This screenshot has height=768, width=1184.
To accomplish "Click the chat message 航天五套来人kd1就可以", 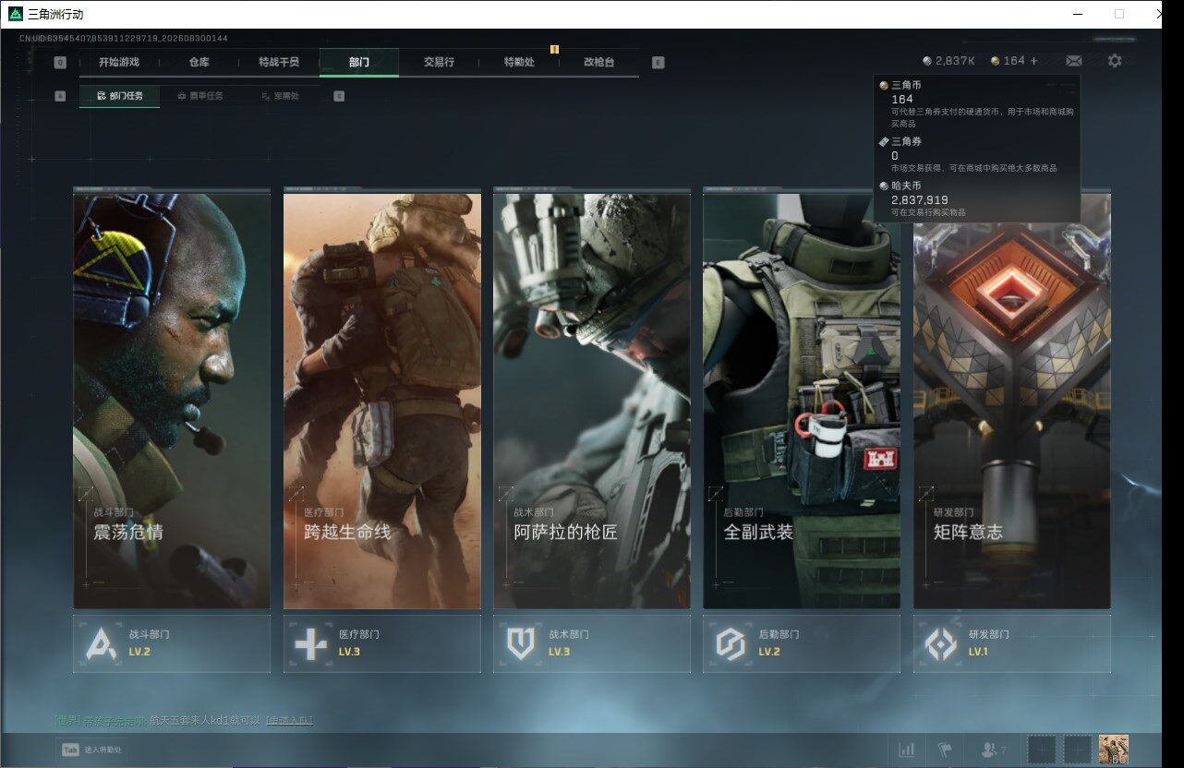I will pyautogui.click(x=205, y=720).
